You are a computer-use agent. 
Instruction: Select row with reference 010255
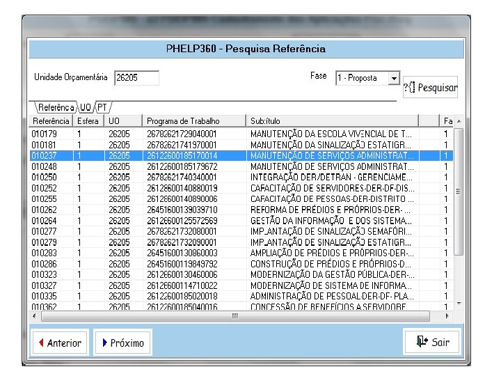tap(241, 199)
